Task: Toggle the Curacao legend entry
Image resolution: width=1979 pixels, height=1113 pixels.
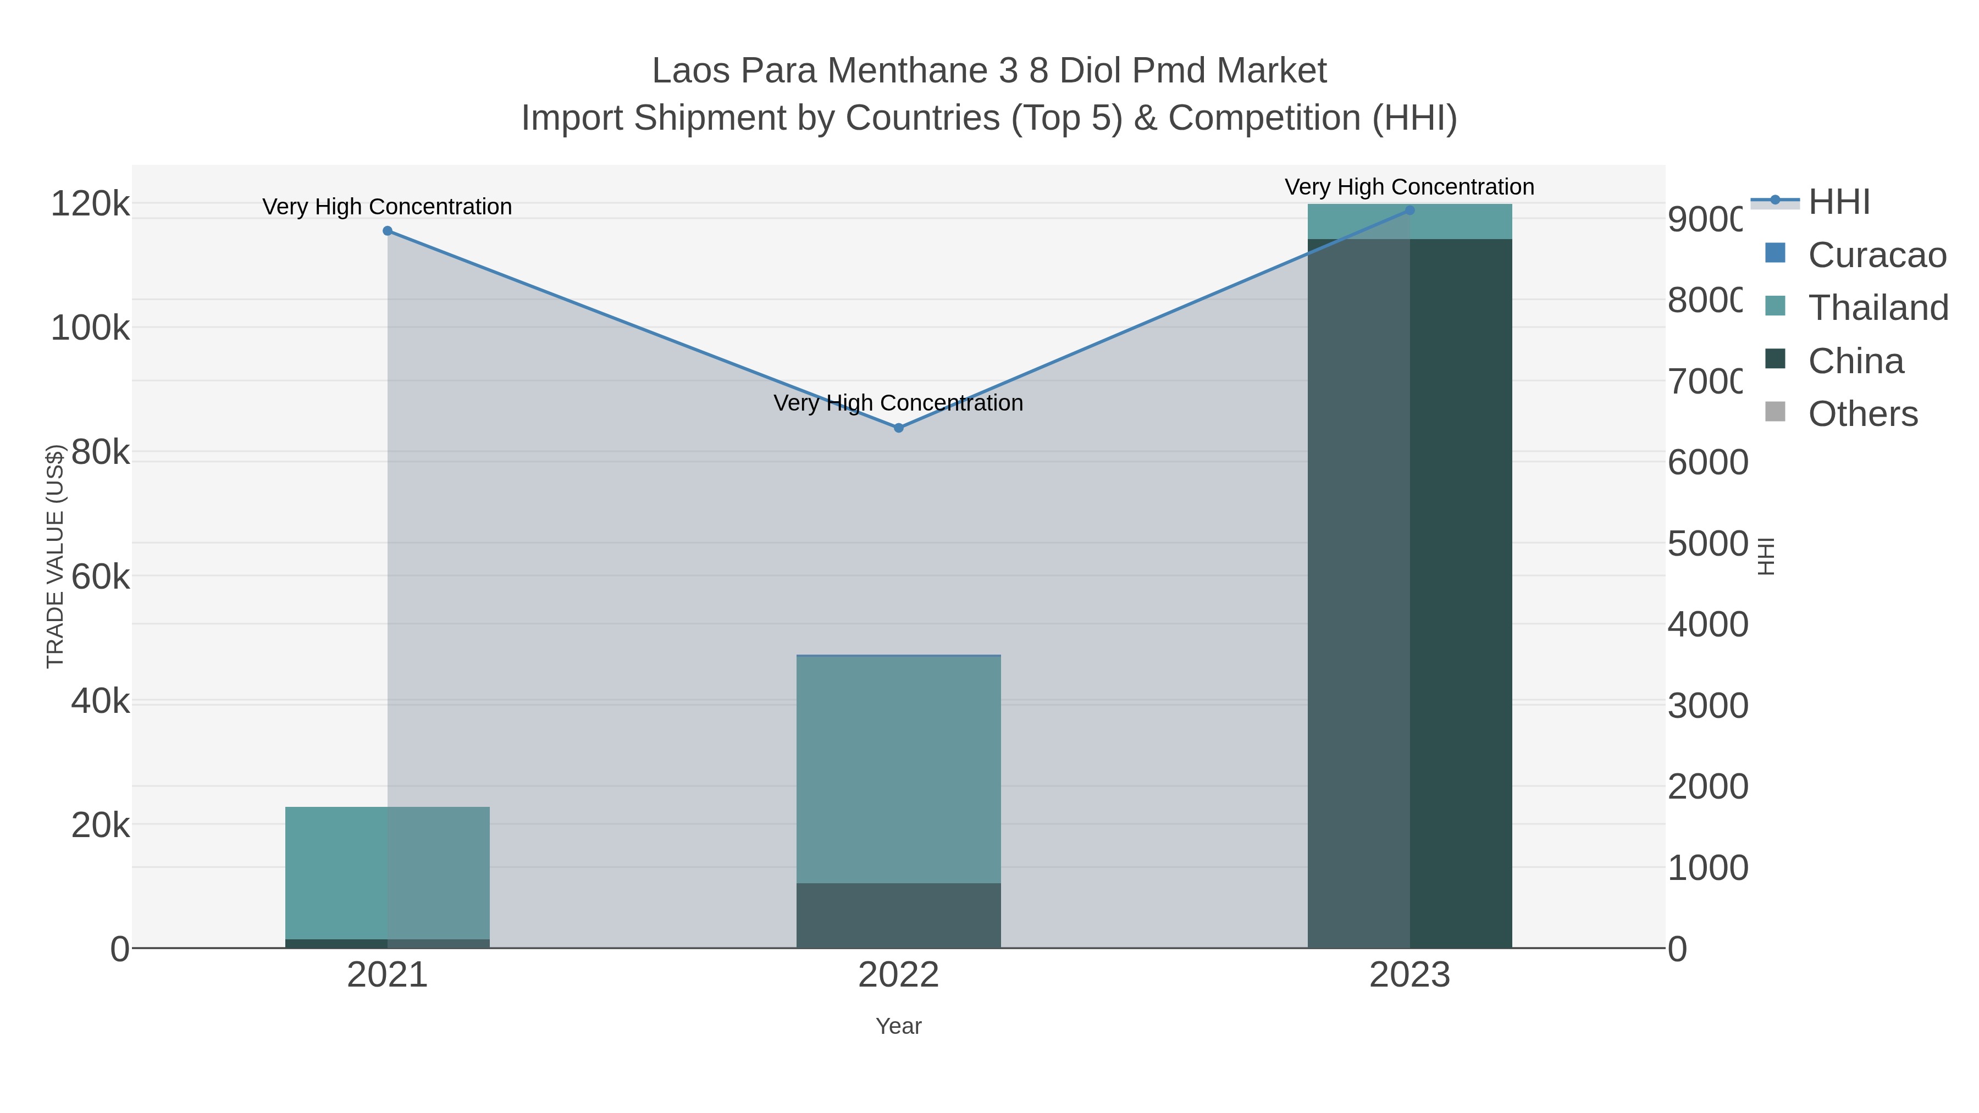Action: (x=1849, y=255)
